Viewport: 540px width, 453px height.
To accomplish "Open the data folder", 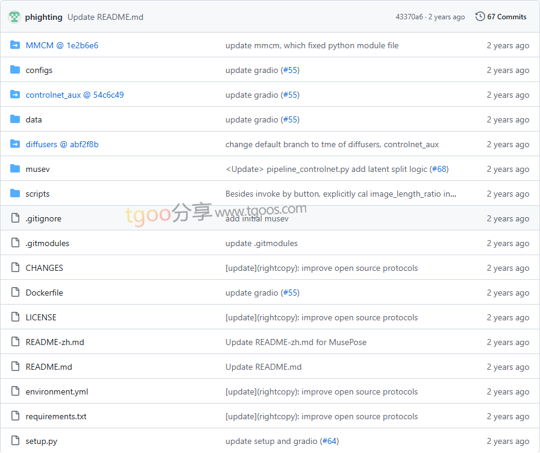I will pos(34,119).
